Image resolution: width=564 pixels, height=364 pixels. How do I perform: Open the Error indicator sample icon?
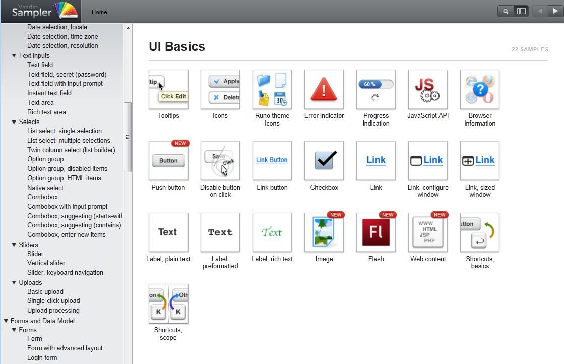(324, 90)
